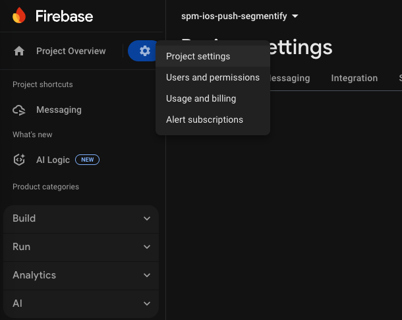
Task: Click the AI category label
Action: click(x=17, y=304)
